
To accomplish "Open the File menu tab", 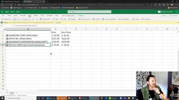I will (3, 16).
